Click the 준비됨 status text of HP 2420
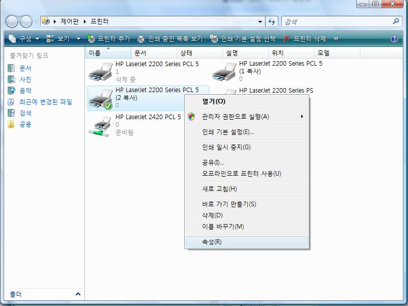Image resolution: width=408 pixels, height=306 pixels. pyautogui.click(x=124, y=132)
